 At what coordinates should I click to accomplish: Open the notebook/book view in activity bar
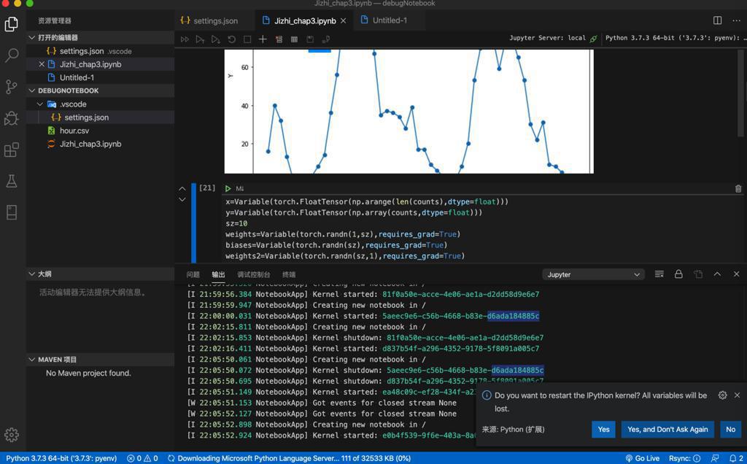tap(12, 212)
